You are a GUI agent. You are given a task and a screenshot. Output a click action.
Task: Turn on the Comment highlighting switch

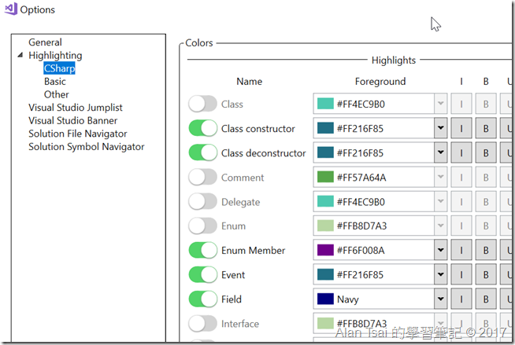pyautogui.click(x=202, y=178)
